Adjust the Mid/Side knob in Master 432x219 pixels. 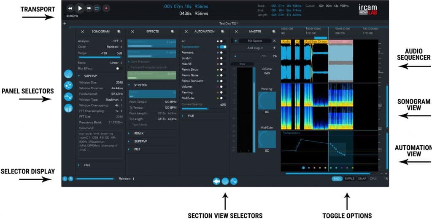pos(267,139)
